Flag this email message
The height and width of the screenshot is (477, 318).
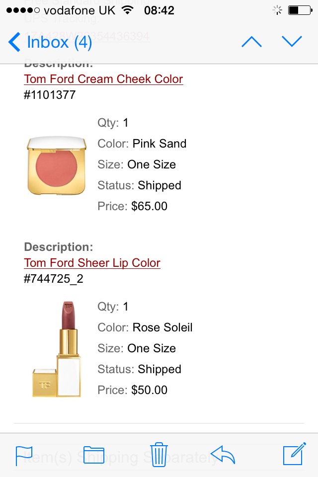coord(24,456)
